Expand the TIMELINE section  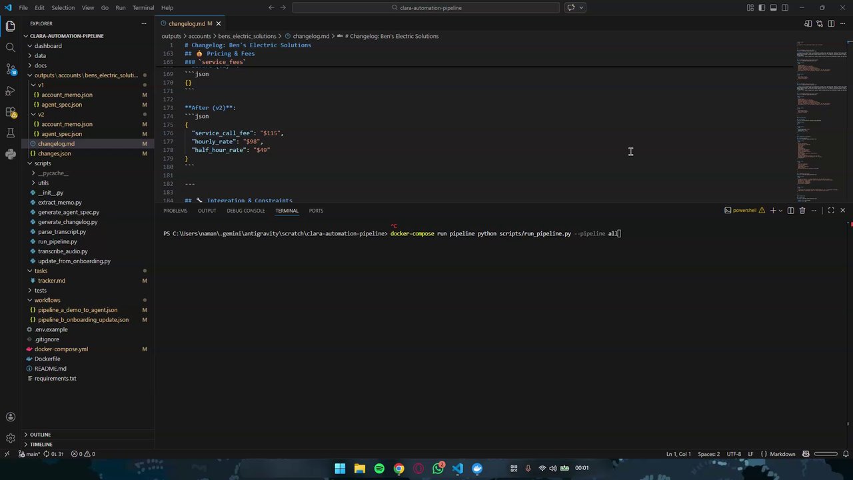(88, 444)
